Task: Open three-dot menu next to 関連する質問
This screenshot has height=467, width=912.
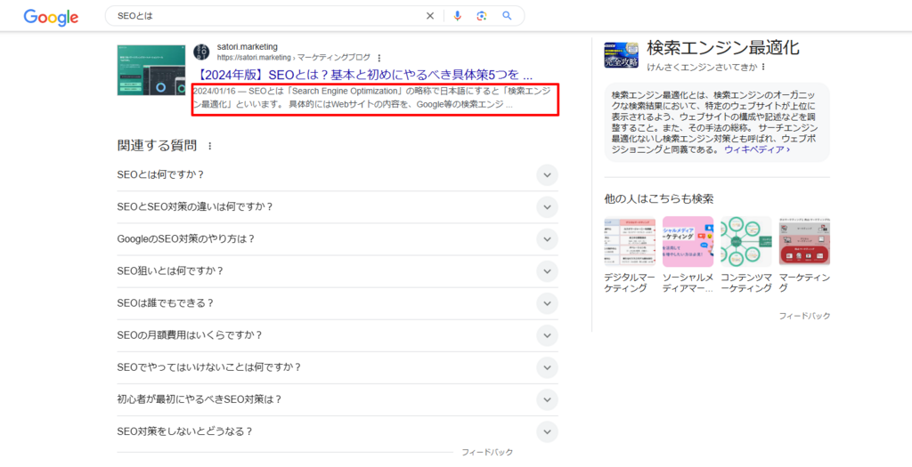Action: [210, 146]
